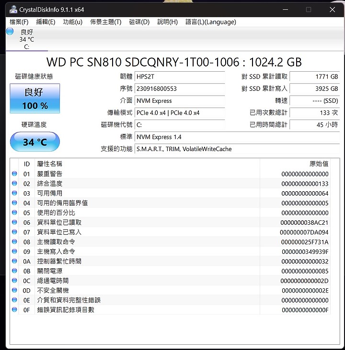Click the status dot for attribute 04 可用的備用臨界值
The width and height of the screenshot is (345, 350).
[x=14, y=203]
